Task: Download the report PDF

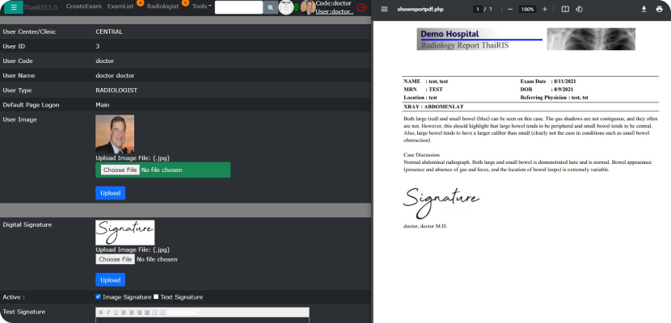Action: 644,9
